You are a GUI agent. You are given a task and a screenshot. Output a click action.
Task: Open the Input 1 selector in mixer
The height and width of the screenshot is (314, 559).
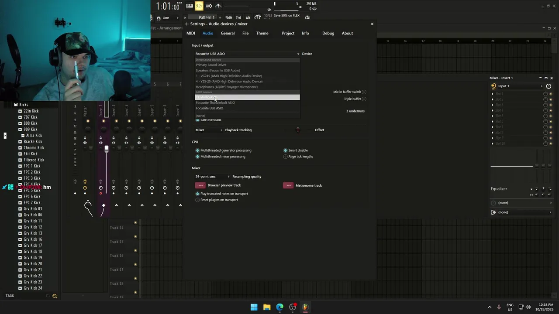click(x=520, y=86)
